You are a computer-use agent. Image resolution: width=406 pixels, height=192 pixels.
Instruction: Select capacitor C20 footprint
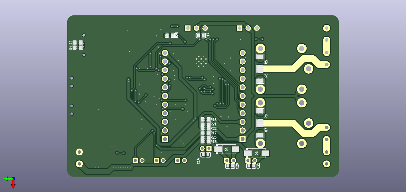(230, 166)
